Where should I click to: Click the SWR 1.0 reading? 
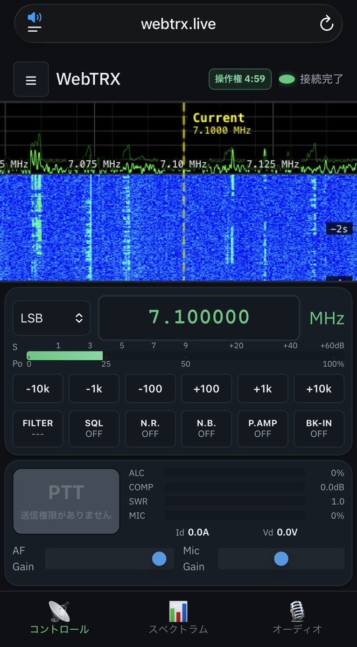point(338,501)
